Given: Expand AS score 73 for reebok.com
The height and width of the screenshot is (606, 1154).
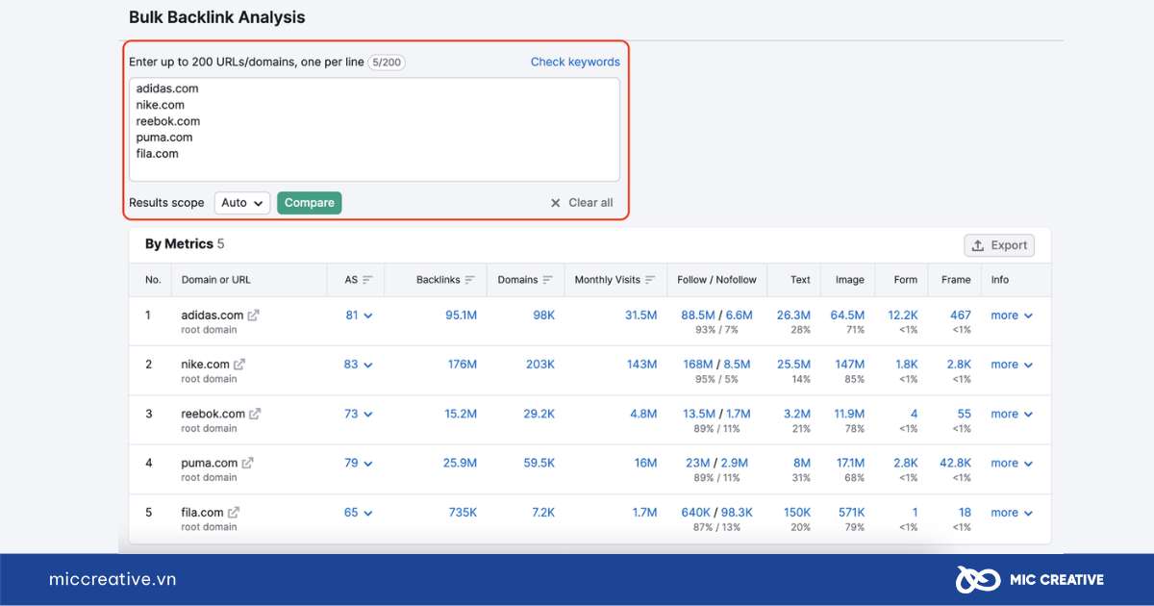Looking at the screenshot, I should (359, 414).
